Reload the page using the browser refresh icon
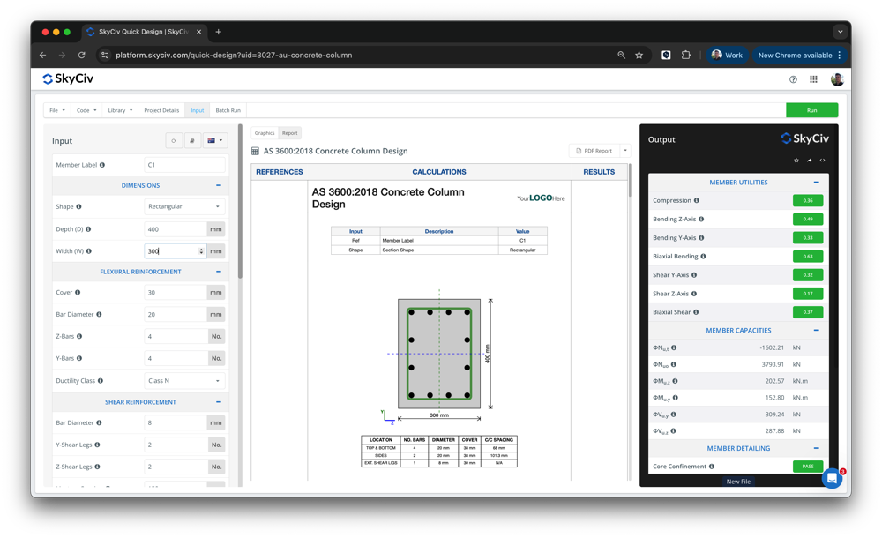Image resolution: width=882 pixels, height=538 pixels. 81,56
